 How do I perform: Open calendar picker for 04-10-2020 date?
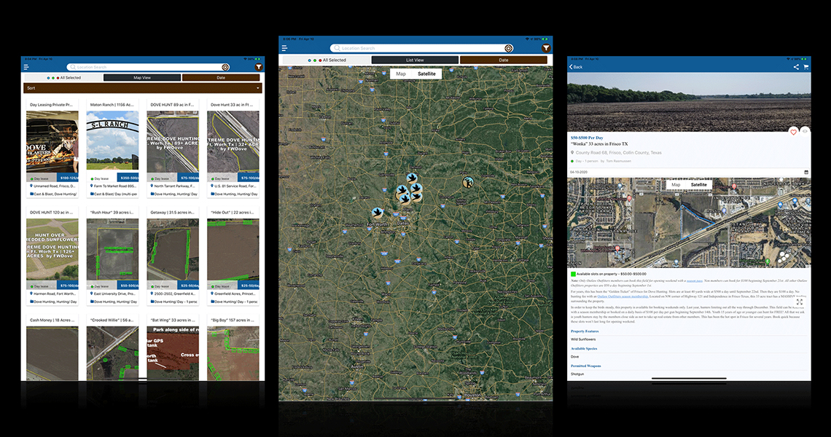point(806,172)
